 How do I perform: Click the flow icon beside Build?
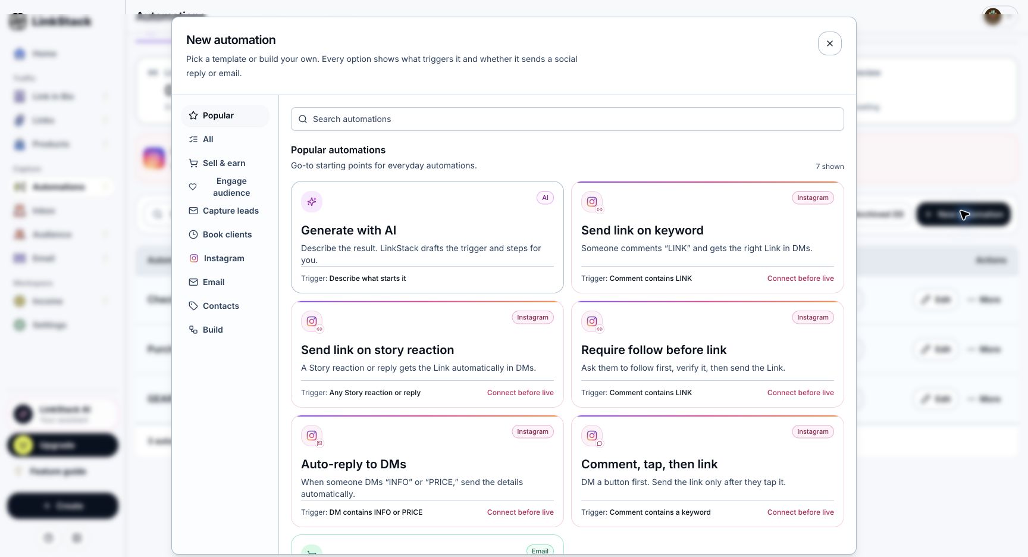tap(193, 330)
